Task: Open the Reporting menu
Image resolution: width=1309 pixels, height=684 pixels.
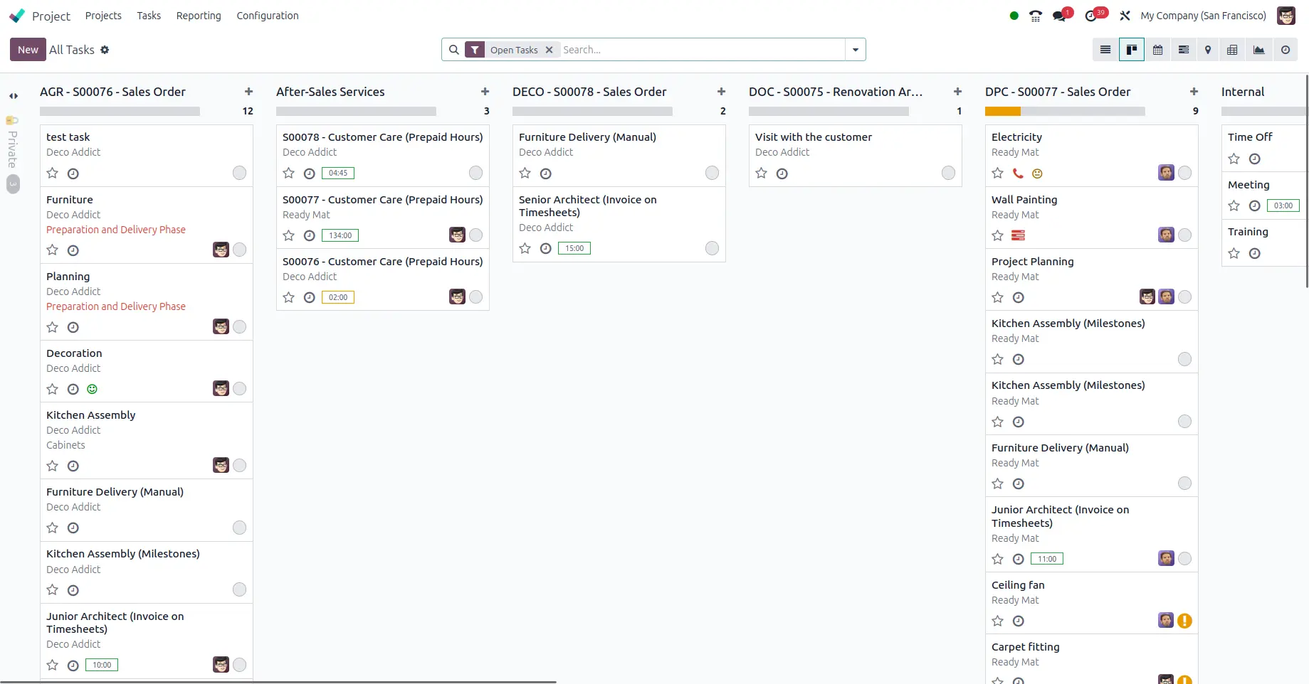Action: click(199, 16)
